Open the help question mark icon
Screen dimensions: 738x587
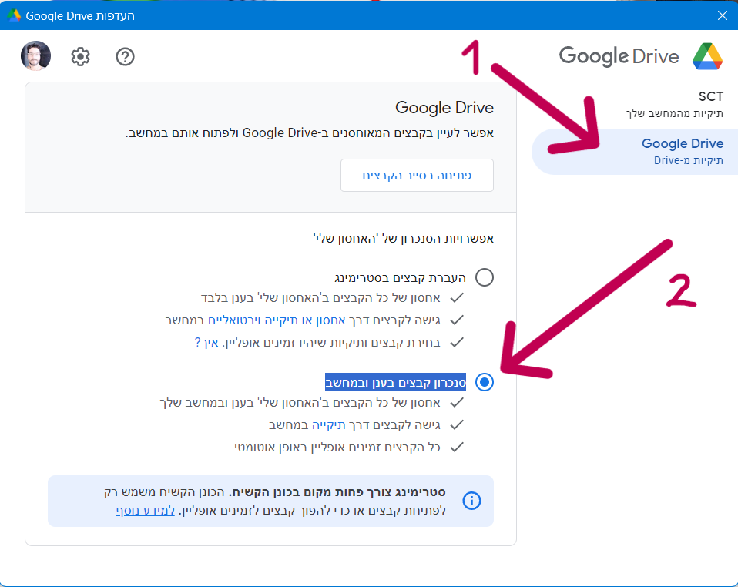point(126,56)
